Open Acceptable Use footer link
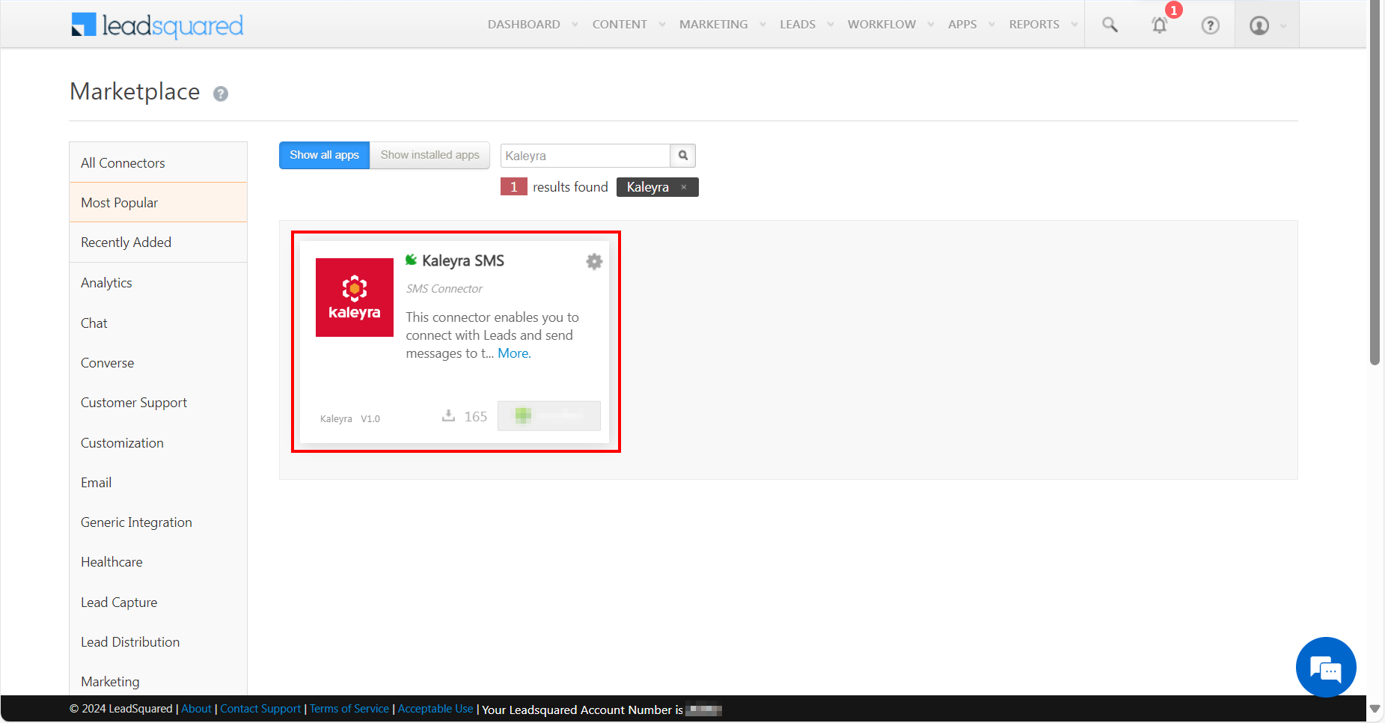1385x723 pixels. pyautogui.click(x=435, y=709)
